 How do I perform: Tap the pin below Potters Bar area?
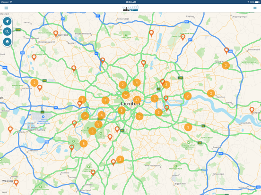151,33
